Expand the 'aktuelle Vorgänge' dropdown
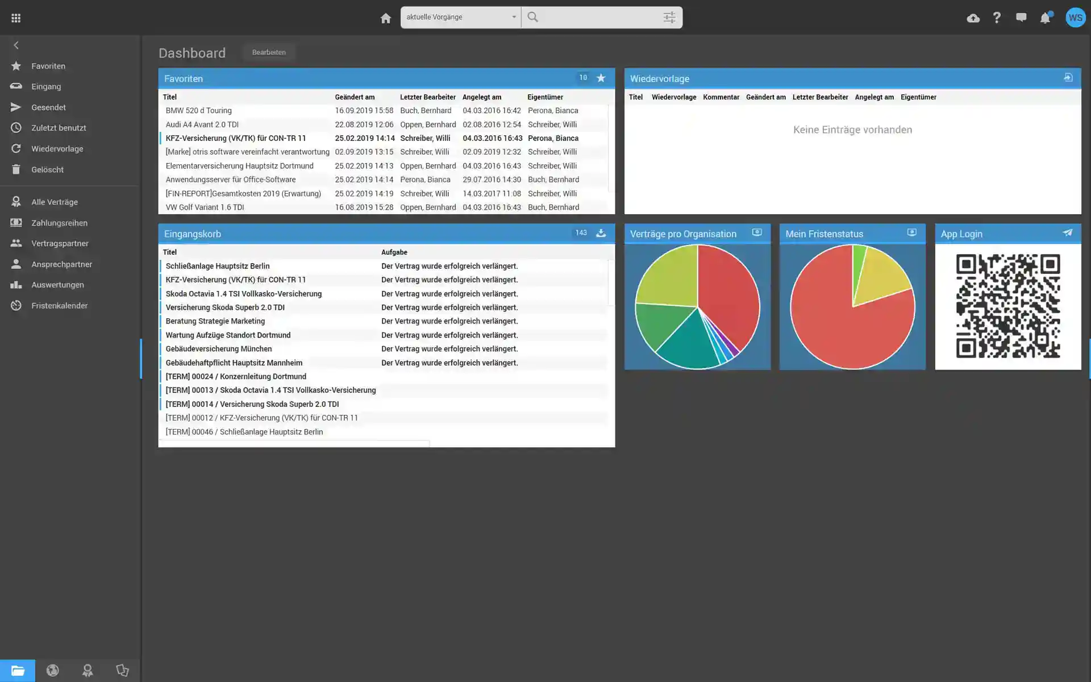Viewport: 1091px width, 682px height. click(460, 18)
